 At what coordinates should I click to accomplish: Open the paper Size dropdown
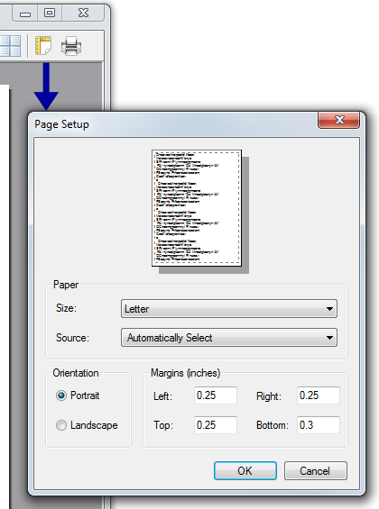(x=229, y=308)
